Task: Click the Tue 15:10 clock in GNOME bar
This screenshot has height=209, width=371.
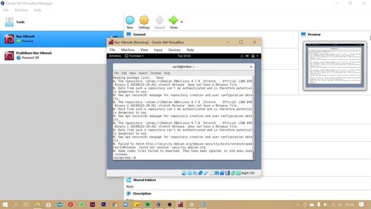Action: (x=184, y=56)
